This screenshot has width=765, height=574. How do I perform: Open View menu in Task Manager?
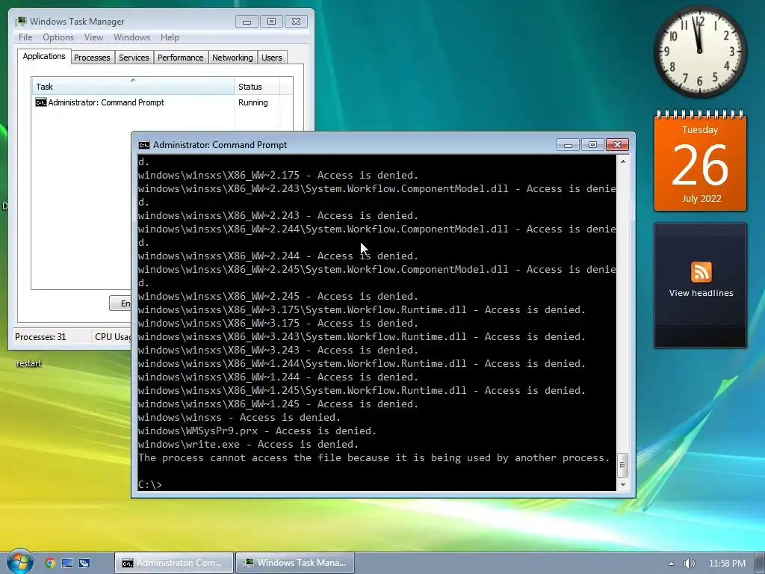(x=93, y=37)
